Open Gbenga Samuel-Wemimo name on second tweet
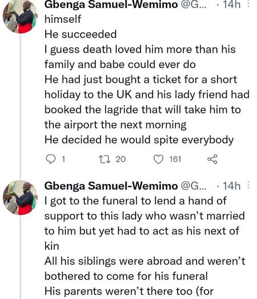 [111, 186]
